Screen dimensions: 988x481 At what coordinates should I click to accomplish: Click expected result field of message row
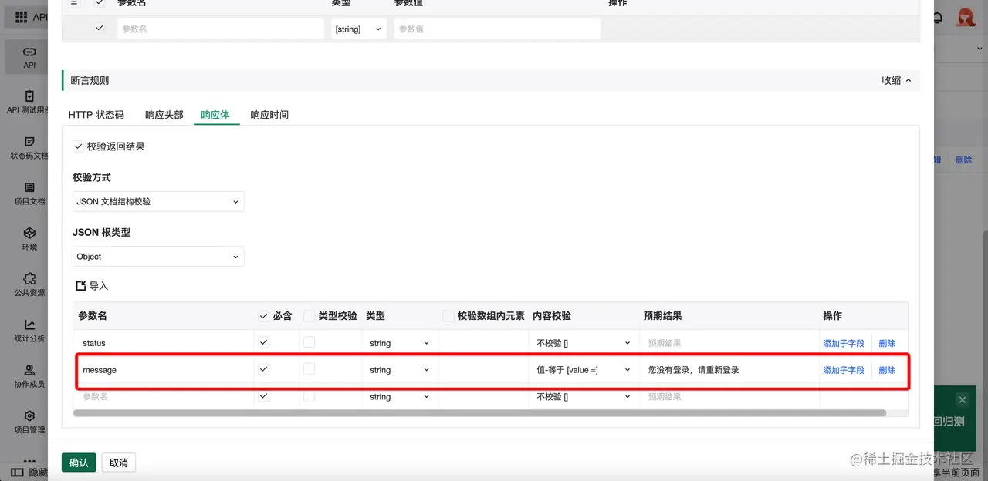728,370
